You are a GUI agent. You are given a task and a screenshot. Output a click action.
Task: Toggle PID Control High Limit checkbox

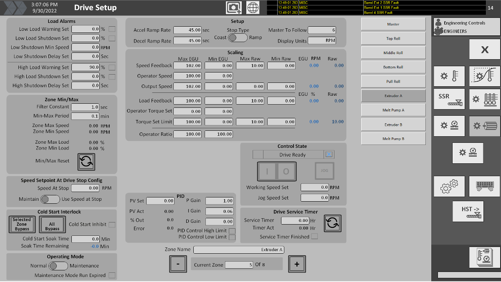point(232,231)
